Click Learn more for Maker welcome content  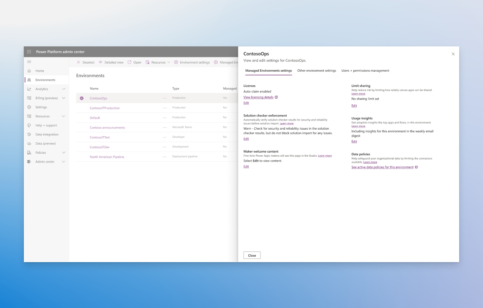pyautogui.click(x=325, y=156)
